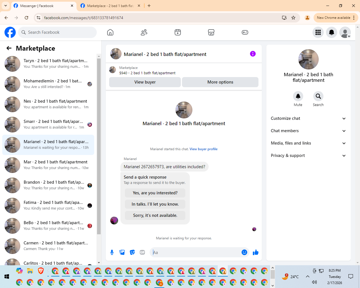Viewport: 360px width, 288px height.
Task: Send quick response 'Sorry, it's not available.'
Action: click(155, 215)
